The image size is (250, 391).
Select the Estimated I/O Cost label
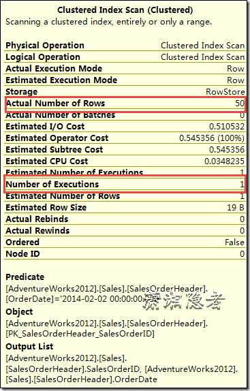(x=45, y=127)
